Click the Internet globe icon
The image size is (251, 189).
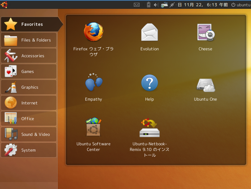(x=11, y=103)
